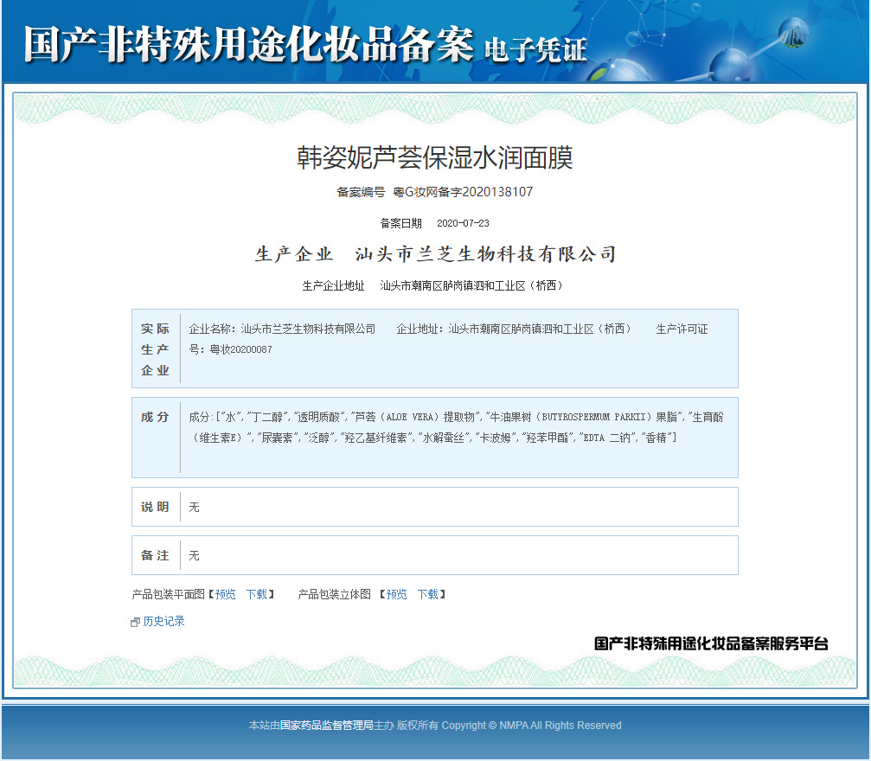
Task: Select 备案编号 label text
Action: [x=361, y=192]
